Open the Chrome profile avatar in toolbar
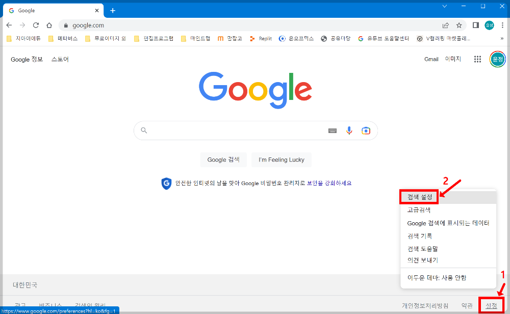This screenshot has width=510, height=314. coord(489,25)
